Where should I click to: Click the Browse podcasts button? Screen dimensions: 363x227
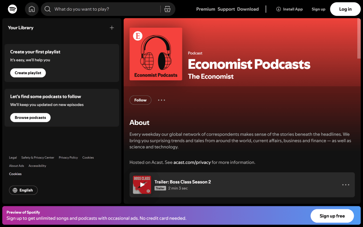(x=30, y=118)
